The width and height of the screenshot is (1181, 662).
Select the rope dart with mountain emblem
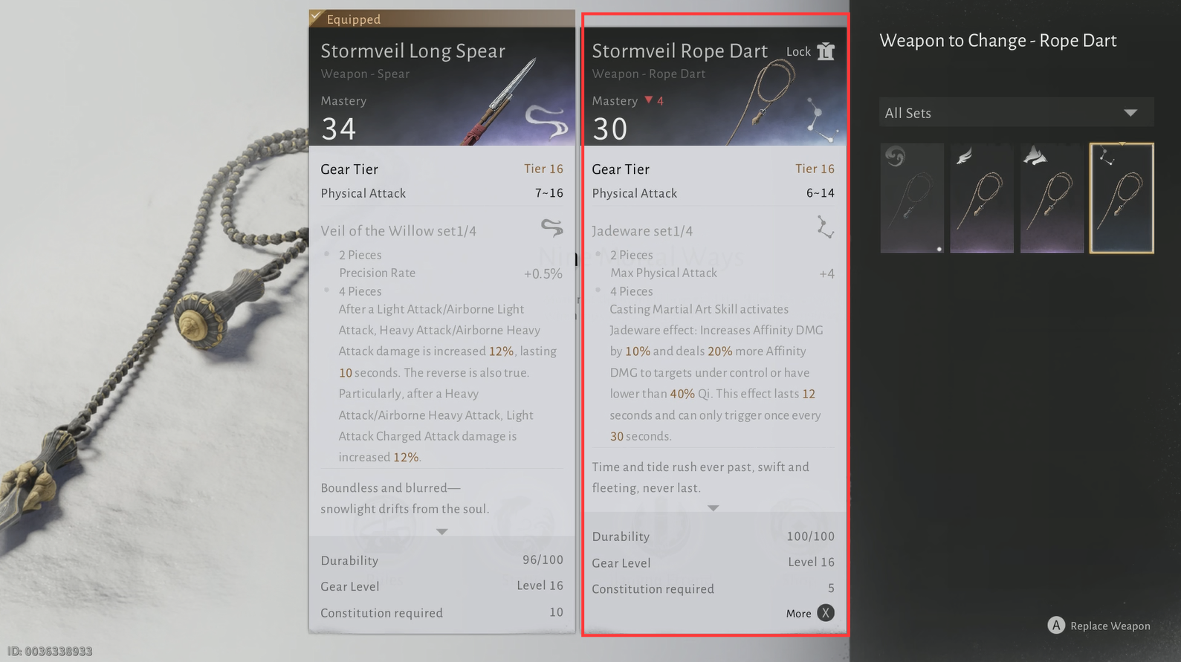click(1052, 198)
